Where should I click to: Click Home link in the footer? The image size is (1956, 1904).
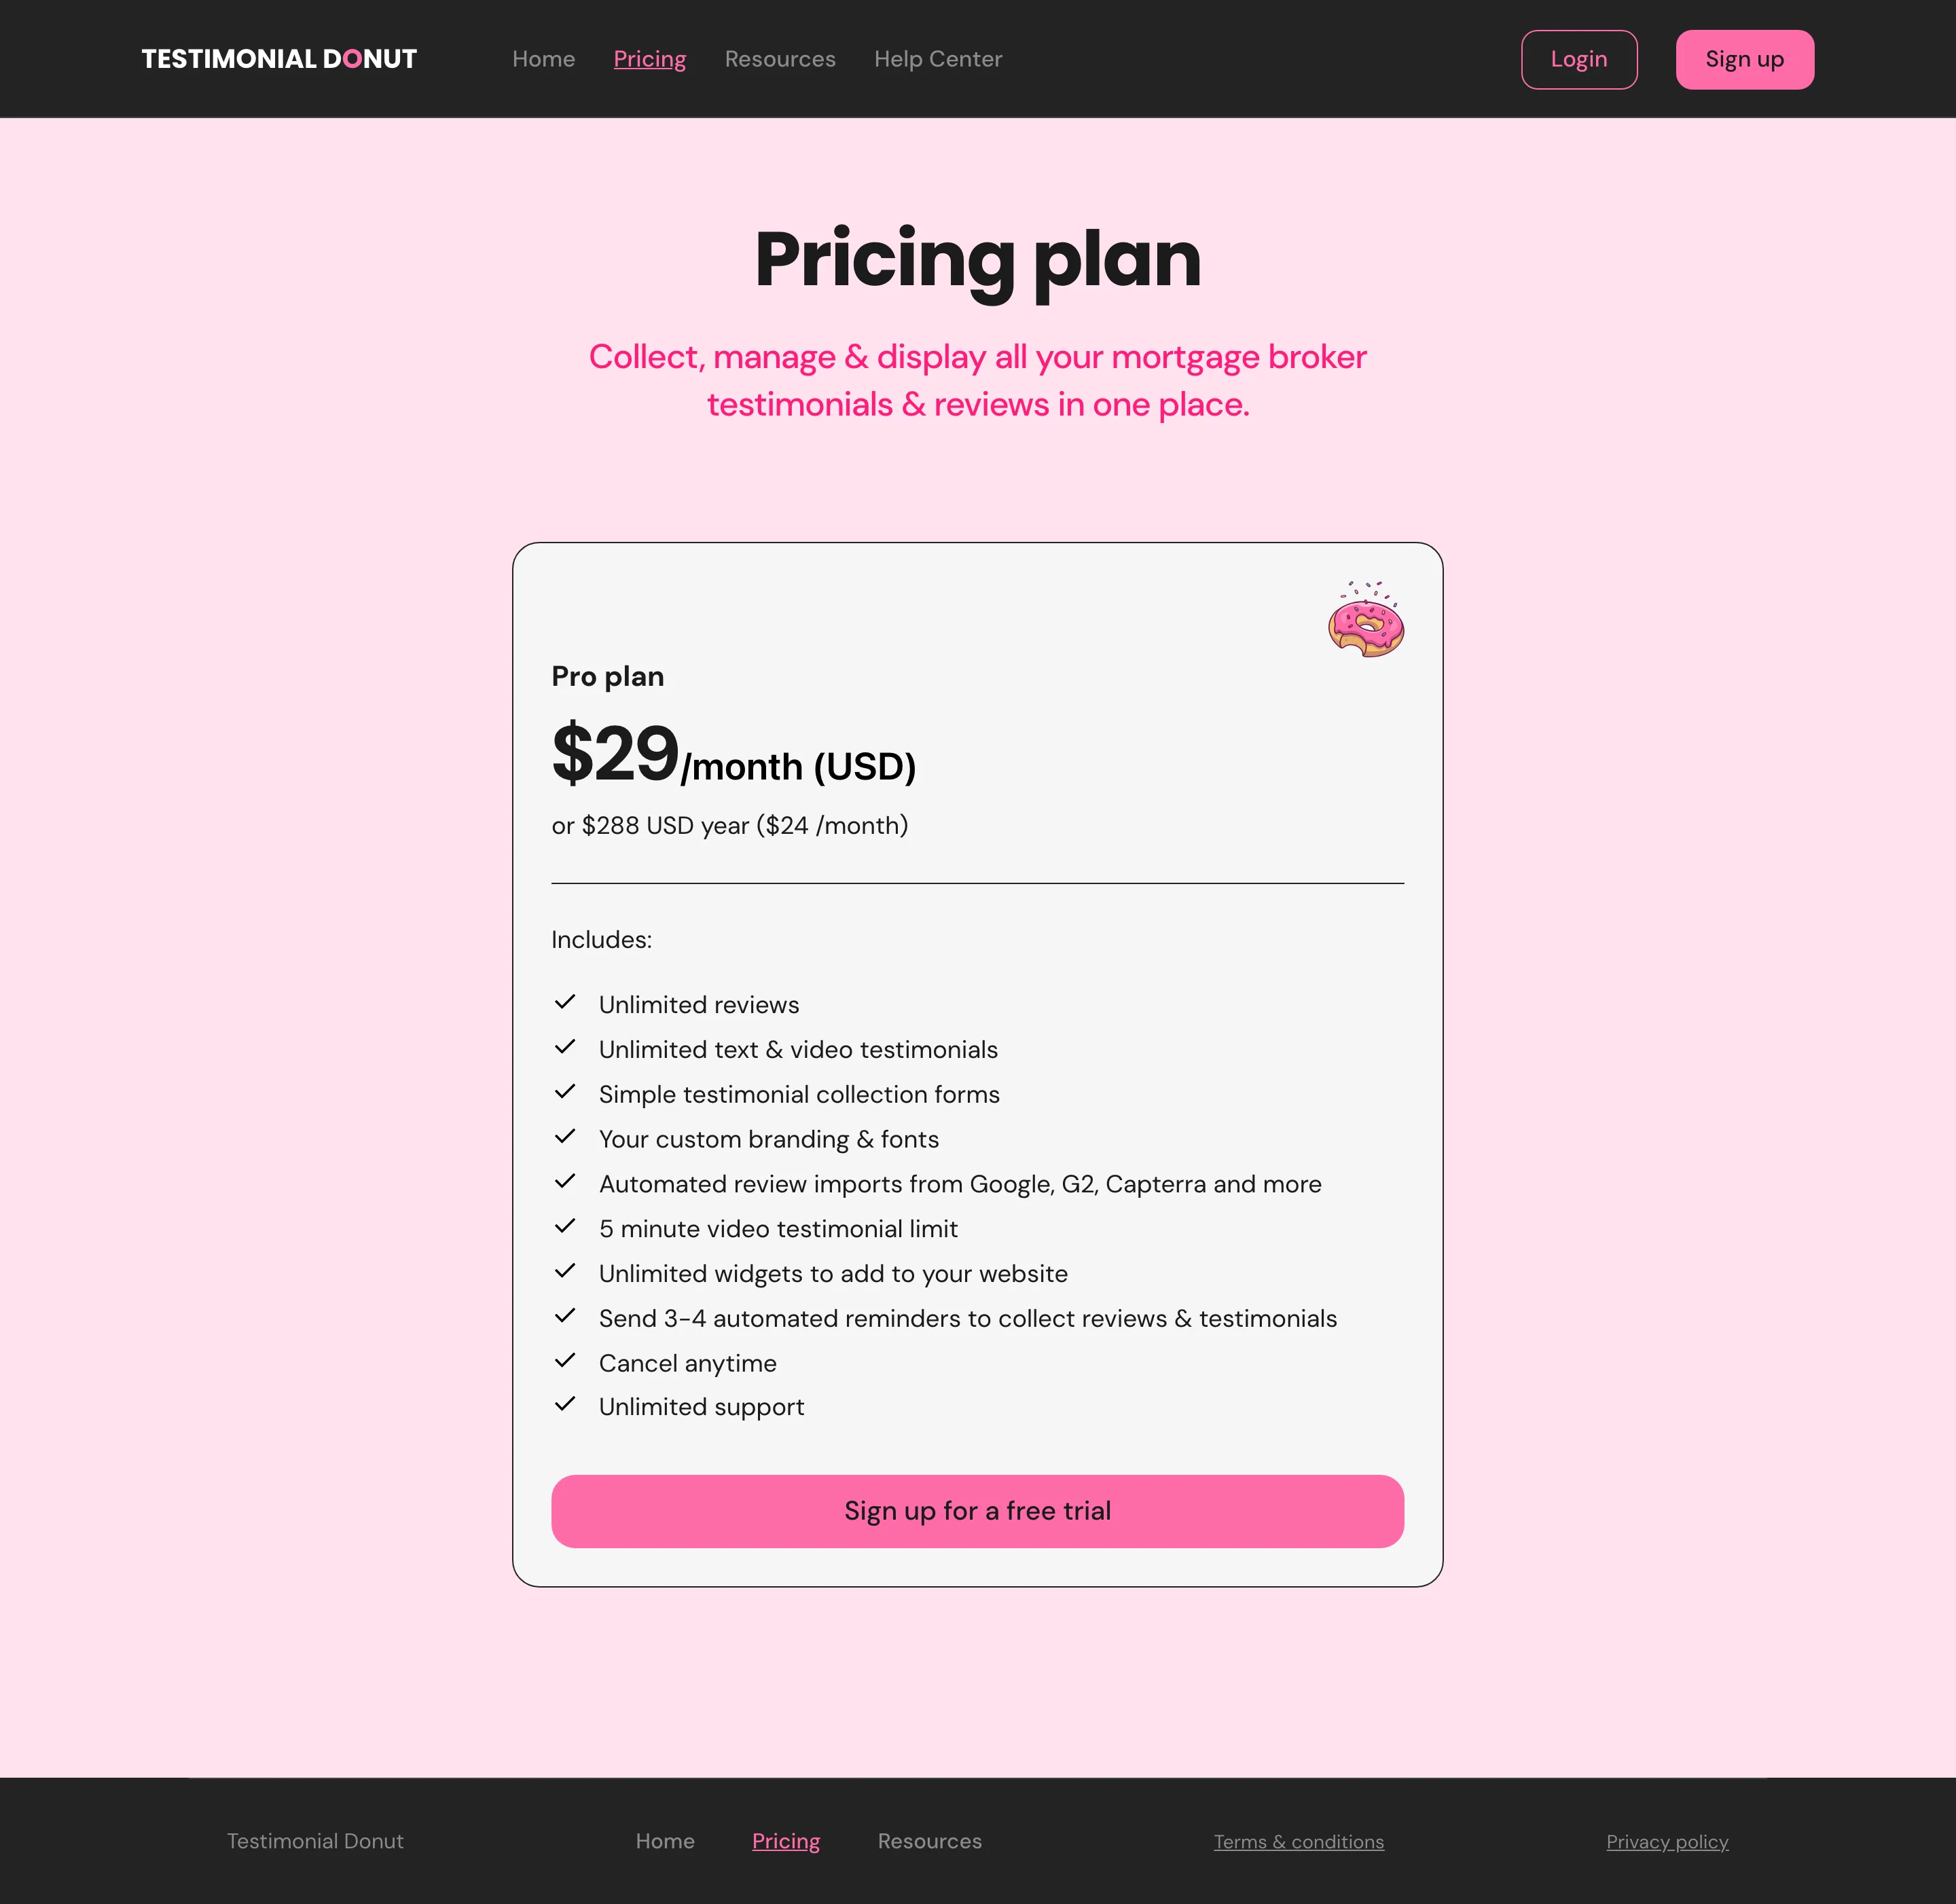pos(665,1841)
